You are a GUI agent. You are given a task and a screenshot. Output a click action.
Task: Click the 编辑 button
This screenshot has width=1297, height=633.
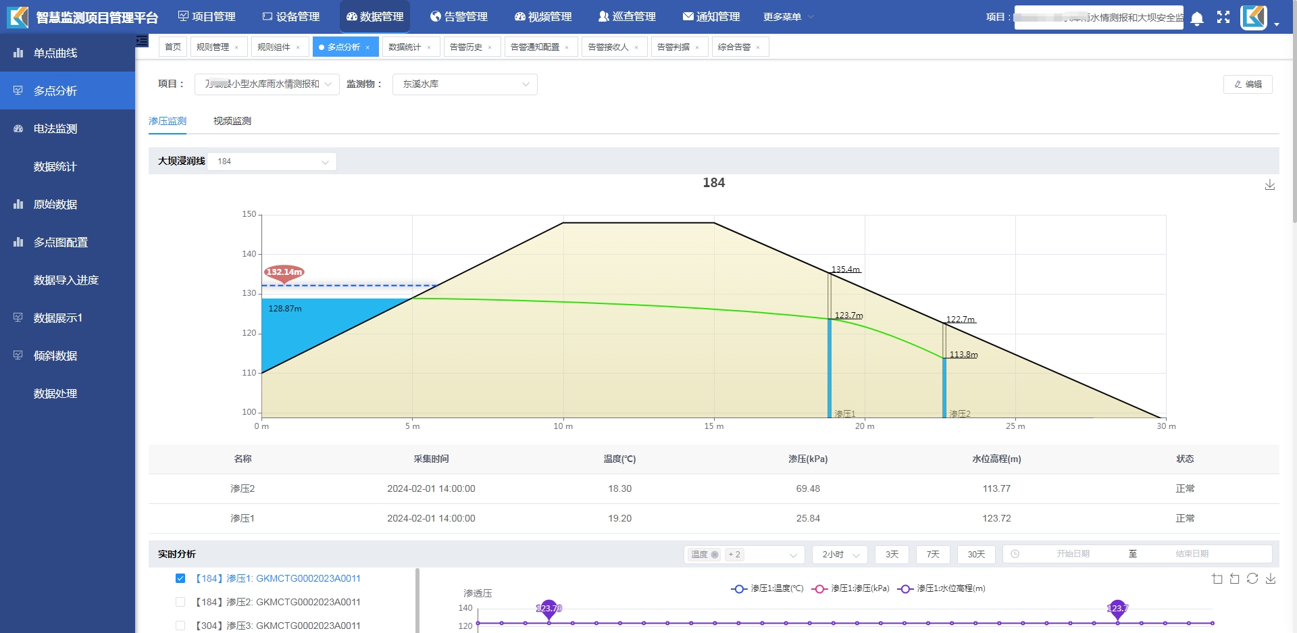pos(1248,84)
